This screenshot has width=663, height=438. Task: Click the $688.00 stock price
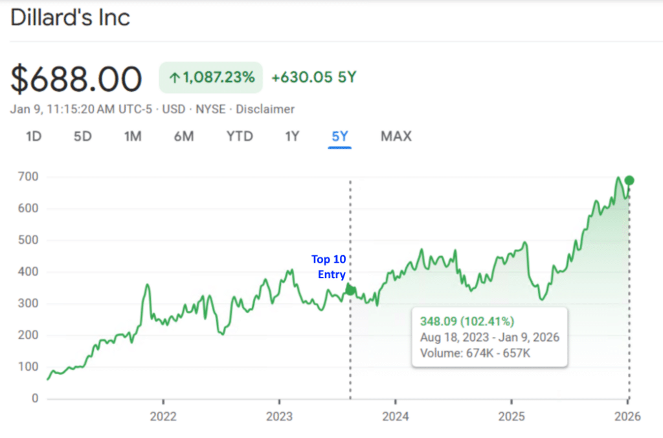[x=76, y=80]
